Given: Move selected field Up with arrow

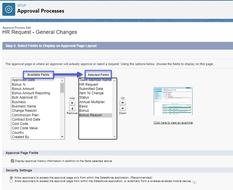Looking at the screenshot, I should pos(122,103).
